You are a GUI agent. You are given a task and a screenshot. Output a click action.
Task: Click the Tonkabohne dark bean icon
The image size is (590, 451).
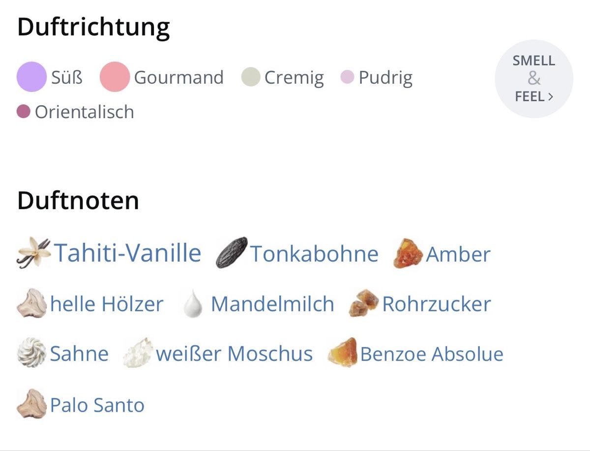[232, 252]
